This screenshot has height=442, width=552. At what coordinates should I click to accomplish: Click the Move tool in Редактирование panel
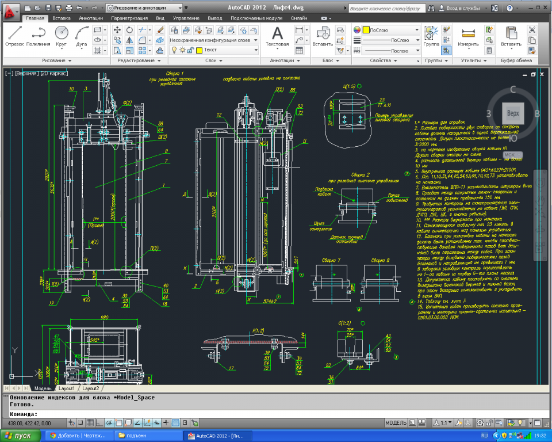click(x=117, y=30)
